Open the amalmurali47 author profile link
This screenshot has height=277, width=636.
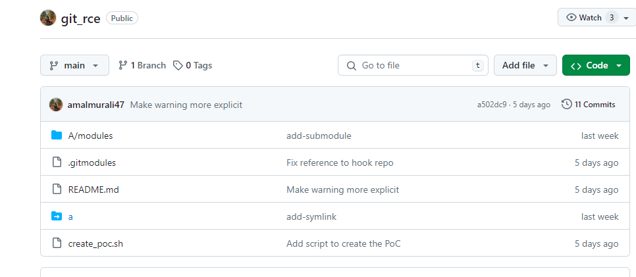pyautogui.click(x=95, y=105)
